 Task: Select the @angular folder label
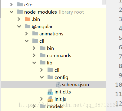pyautogui.click(x=42, y=27)
